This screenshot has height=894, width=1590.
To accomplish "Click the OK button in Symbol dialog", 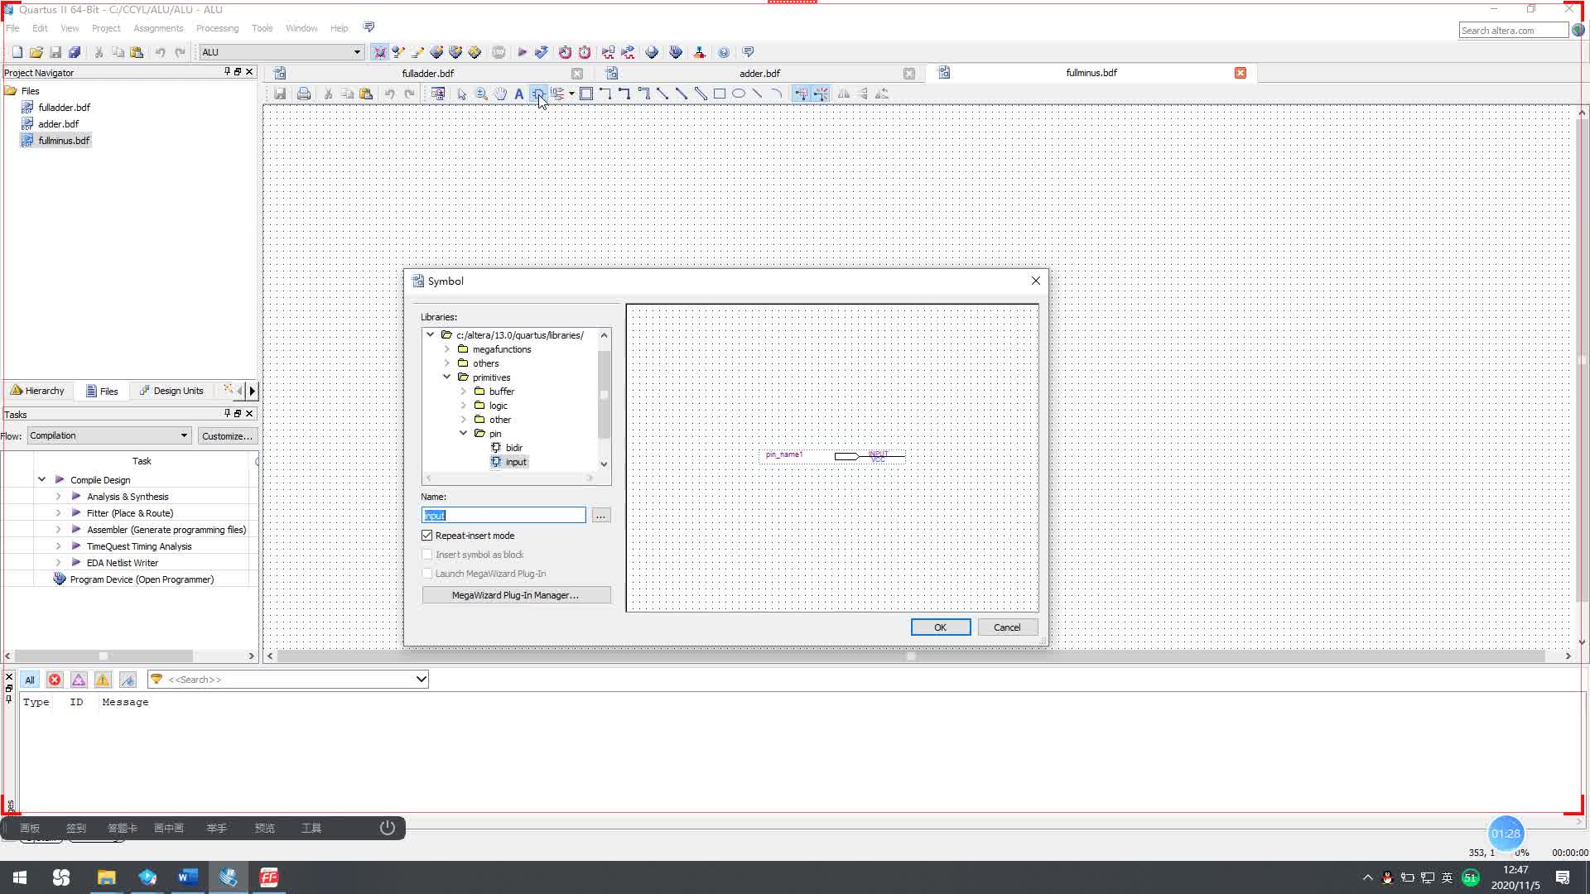I will coord(939,627).
